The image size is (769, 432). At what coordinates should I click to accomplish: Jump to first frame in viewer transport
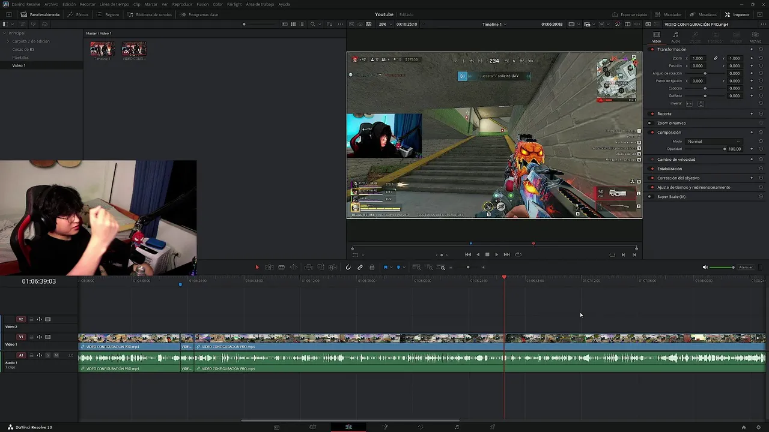pyautogui.click(x=468, y=254)
